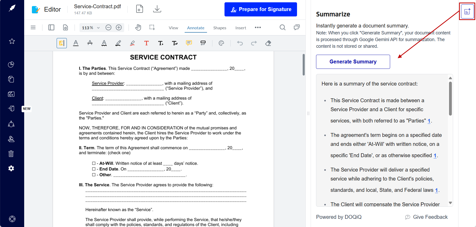Open the hamburger menu in viewer toolbar
Viewport: 476px width, 227px height.
33,27
